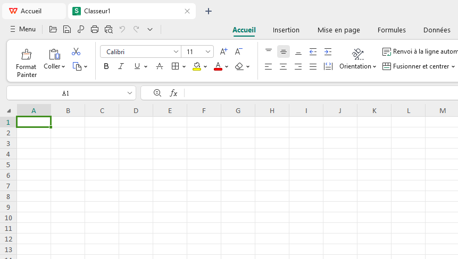
Task: Open the Menu button
Action: (23, 29)
